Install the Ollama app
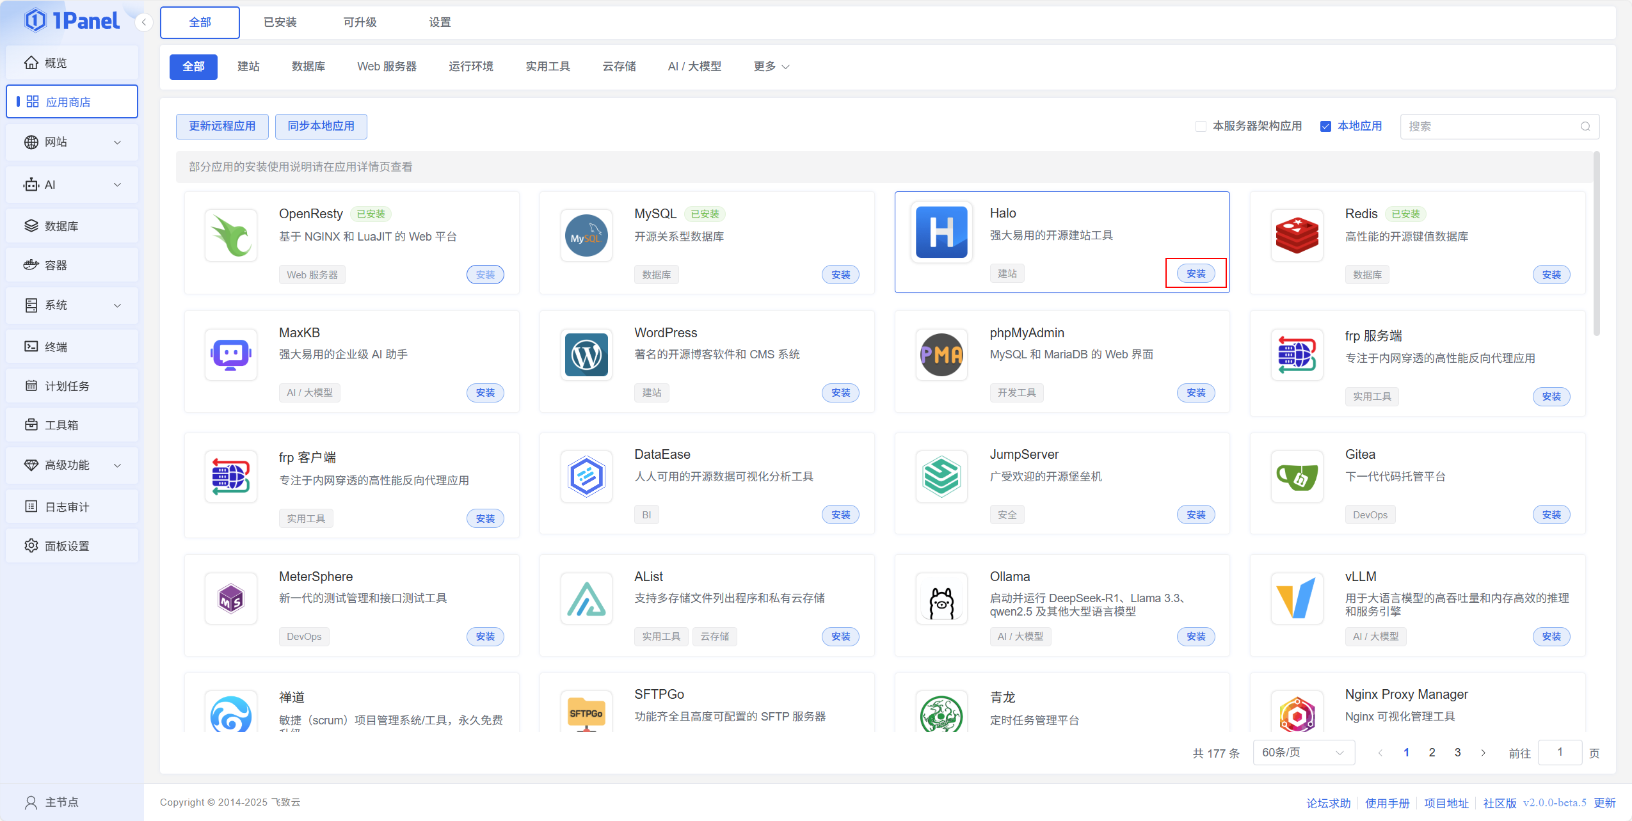 [1196, 637]
